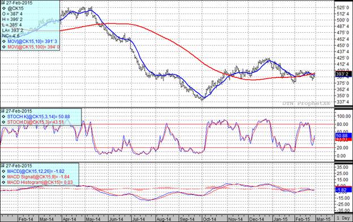Click the Sep-14 time axis label

pos(187,219)
